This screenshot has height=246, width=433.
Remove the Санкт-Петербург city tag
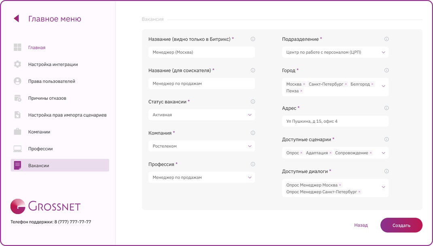(346, 84)
